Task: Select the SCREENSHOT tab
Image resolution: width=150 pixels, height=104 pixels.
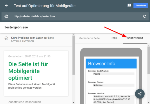Action: coord(135,38)
